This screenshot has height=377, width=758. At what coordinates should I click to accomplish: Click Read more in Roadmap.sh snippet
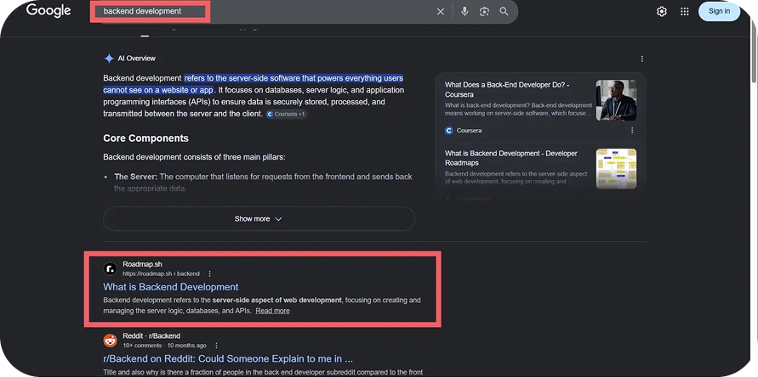click(272, 311)
